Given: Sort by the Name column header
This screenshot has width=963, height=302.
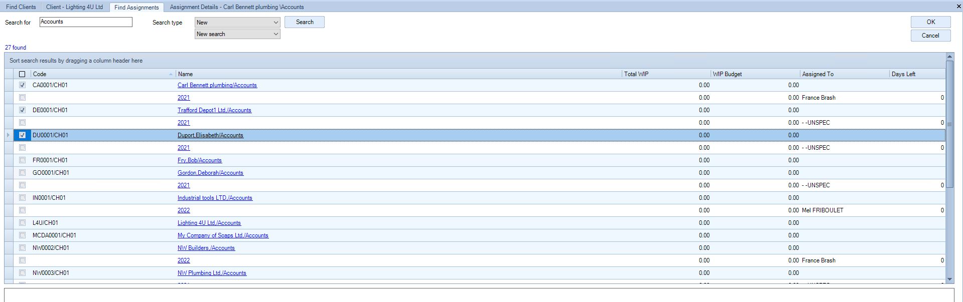Looking at the screenshot, I should click(399, 74).
